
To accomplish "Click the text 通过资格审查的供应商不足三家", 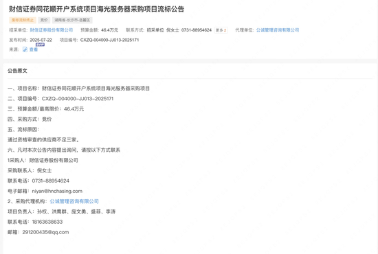I will (x=43, y=139).
